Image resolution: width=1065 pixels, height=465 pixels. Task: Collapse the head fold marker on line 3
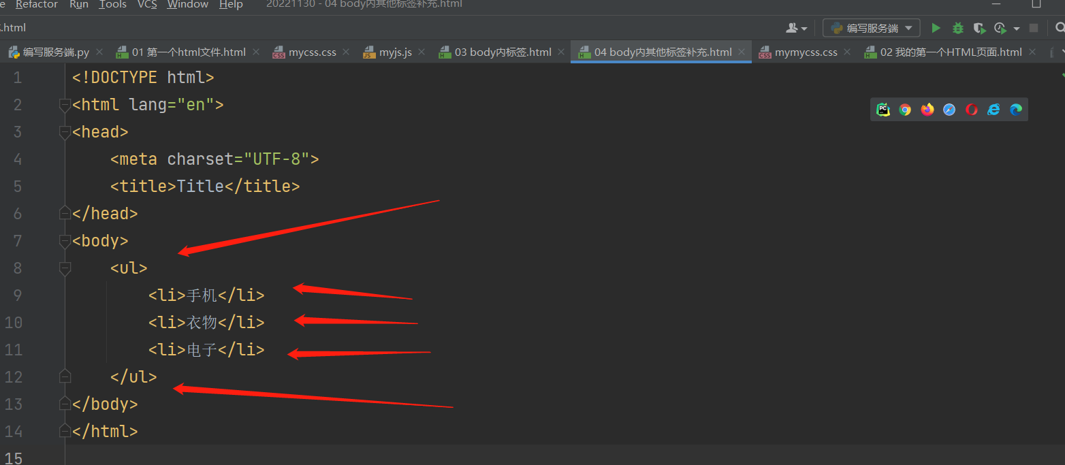(65, 132)
